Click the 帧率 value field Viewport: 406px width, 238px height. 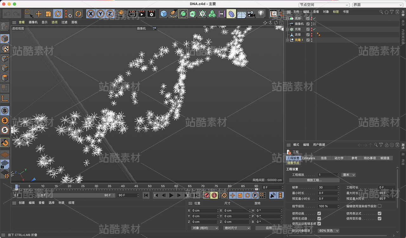coord(329,188)
